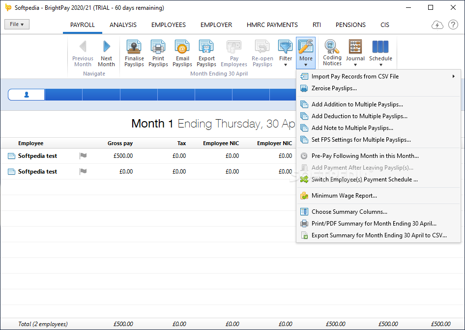
Task: Click payslip icon of £500.00 Softpedia test row
Action: pos(11,156)
